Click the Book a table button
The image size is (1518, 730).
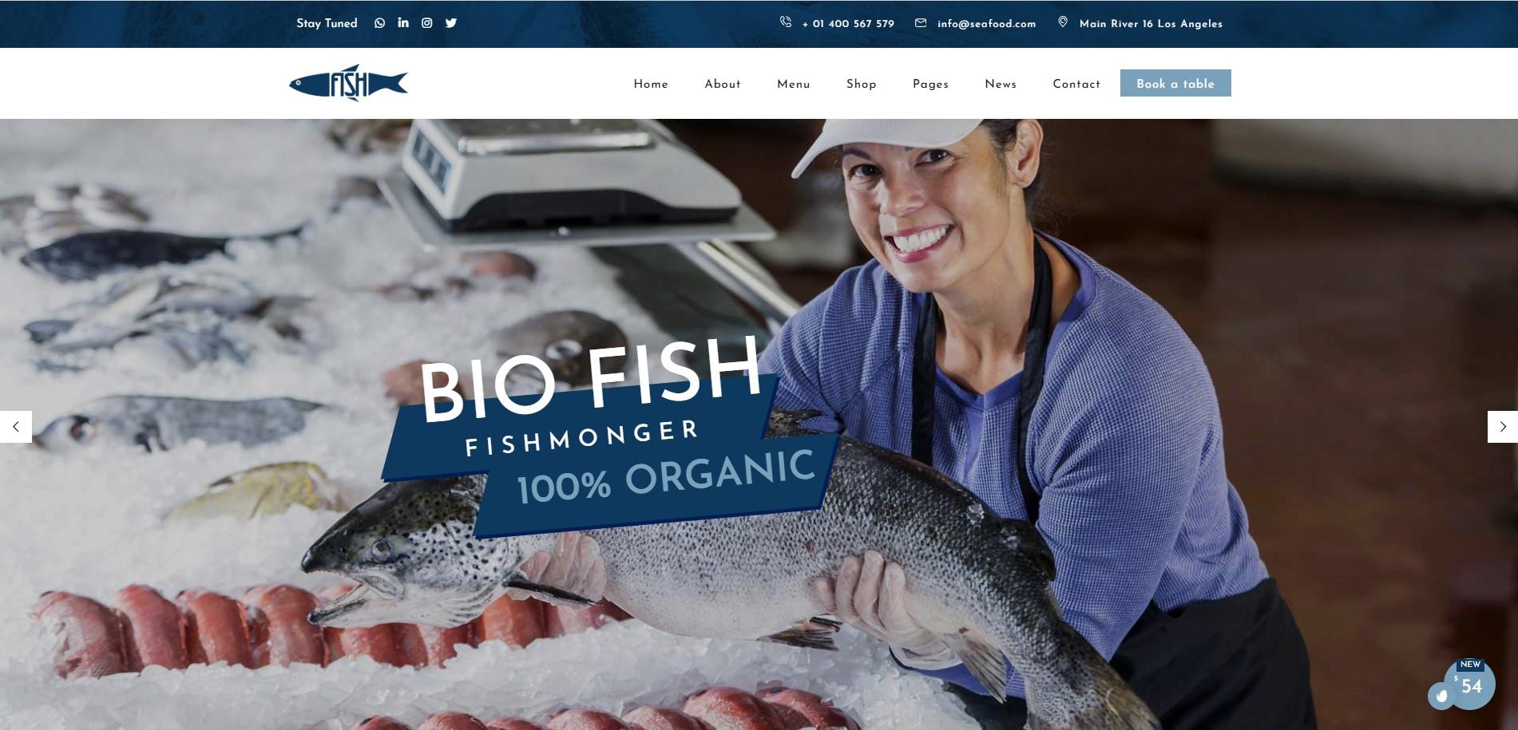1175,83
